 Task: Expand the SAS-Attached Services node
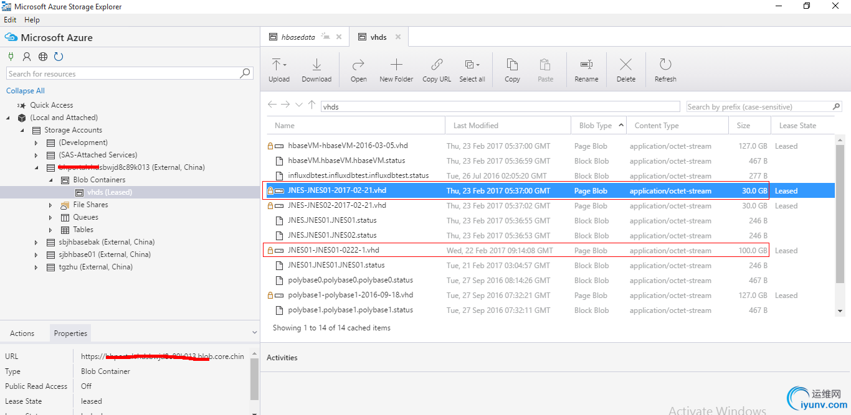[37, 155]
